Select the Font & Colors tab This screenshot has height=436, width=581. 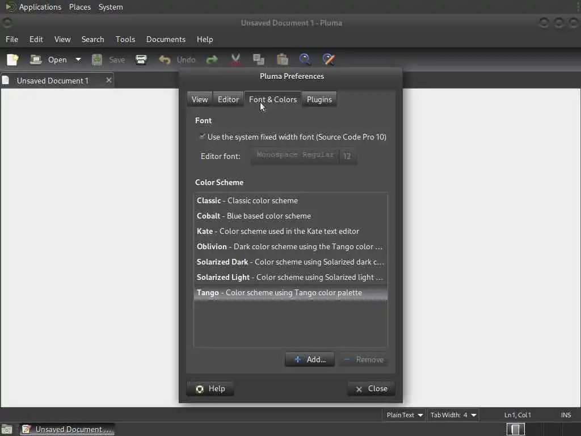273,99
